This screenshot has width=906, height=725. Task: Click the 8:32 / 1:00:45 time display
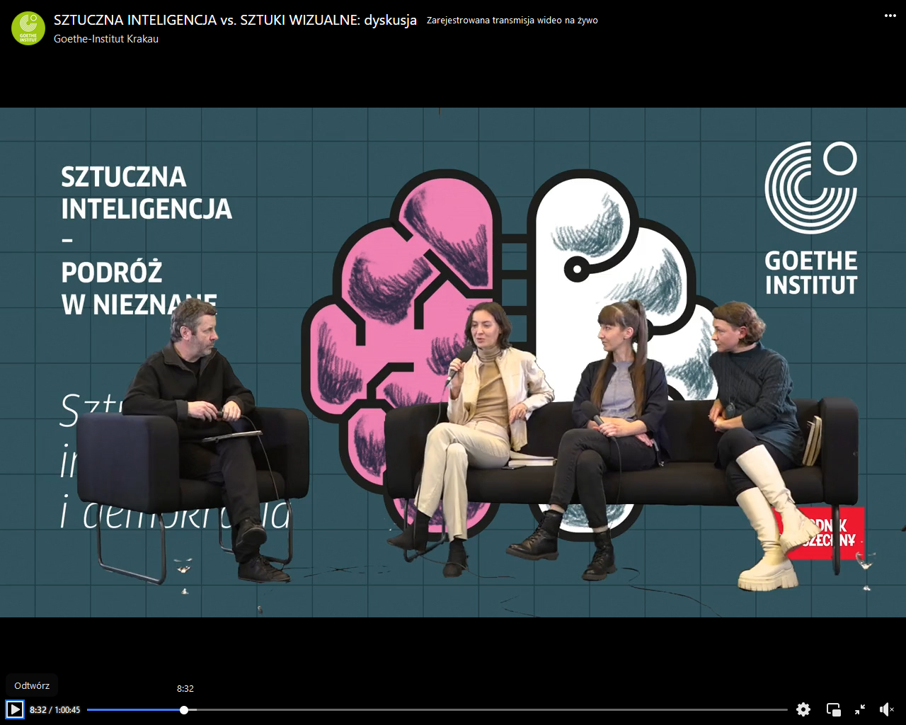point(55,709)
